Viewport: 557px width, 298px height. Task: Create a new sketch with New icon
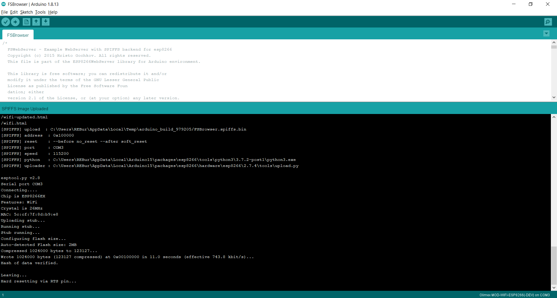click(26, 22)
